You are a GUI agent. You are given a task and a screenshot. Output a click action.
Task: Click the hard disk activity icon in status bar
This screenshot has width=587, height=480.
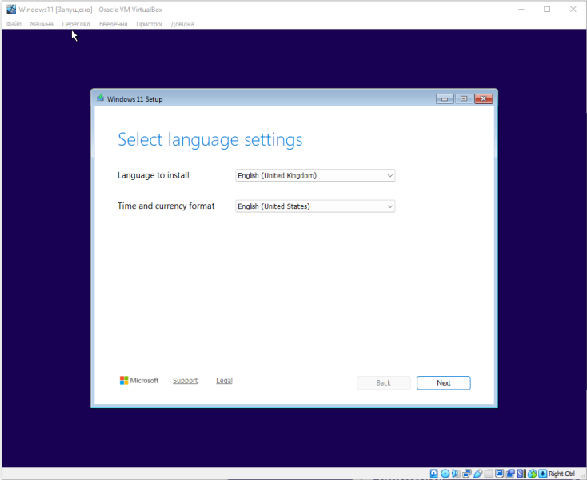click(x=433, y=474)
